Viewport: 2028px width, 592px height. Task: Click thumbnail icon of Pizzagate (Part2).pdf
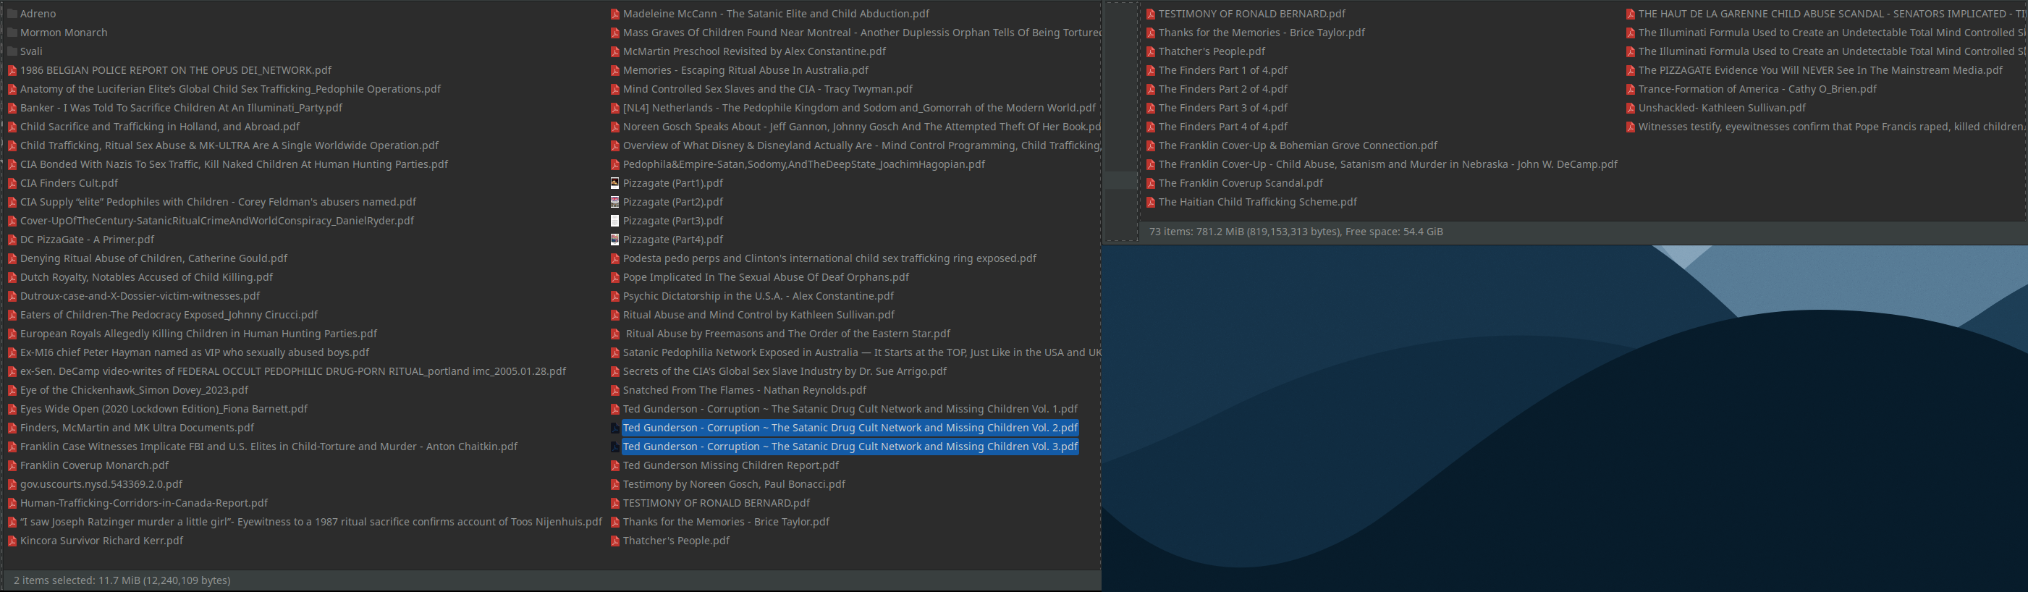coord(615,203)
